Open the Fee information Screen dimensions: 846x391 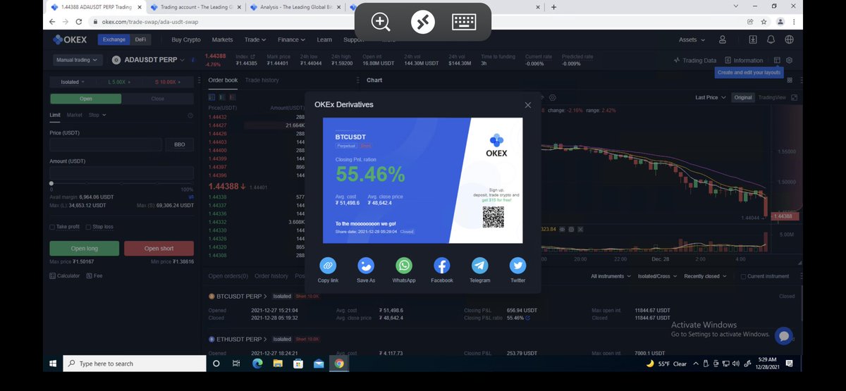click(94, 275)
